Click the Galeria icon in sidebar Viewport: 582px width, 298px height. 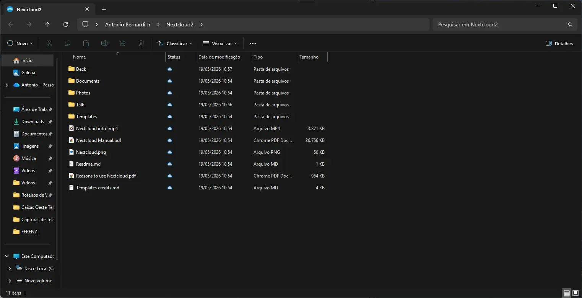[x=16, y=73]
